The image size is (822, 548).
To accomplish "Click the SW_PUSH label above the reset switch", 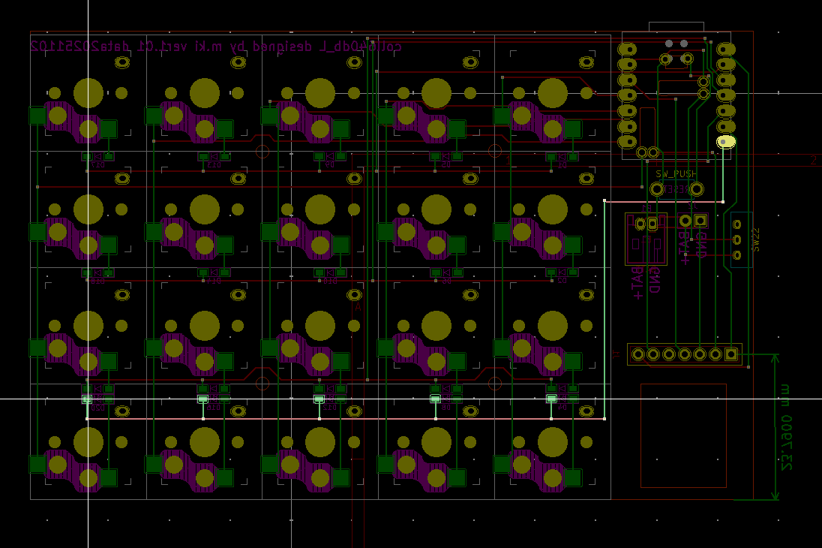I will coord(675,173).
